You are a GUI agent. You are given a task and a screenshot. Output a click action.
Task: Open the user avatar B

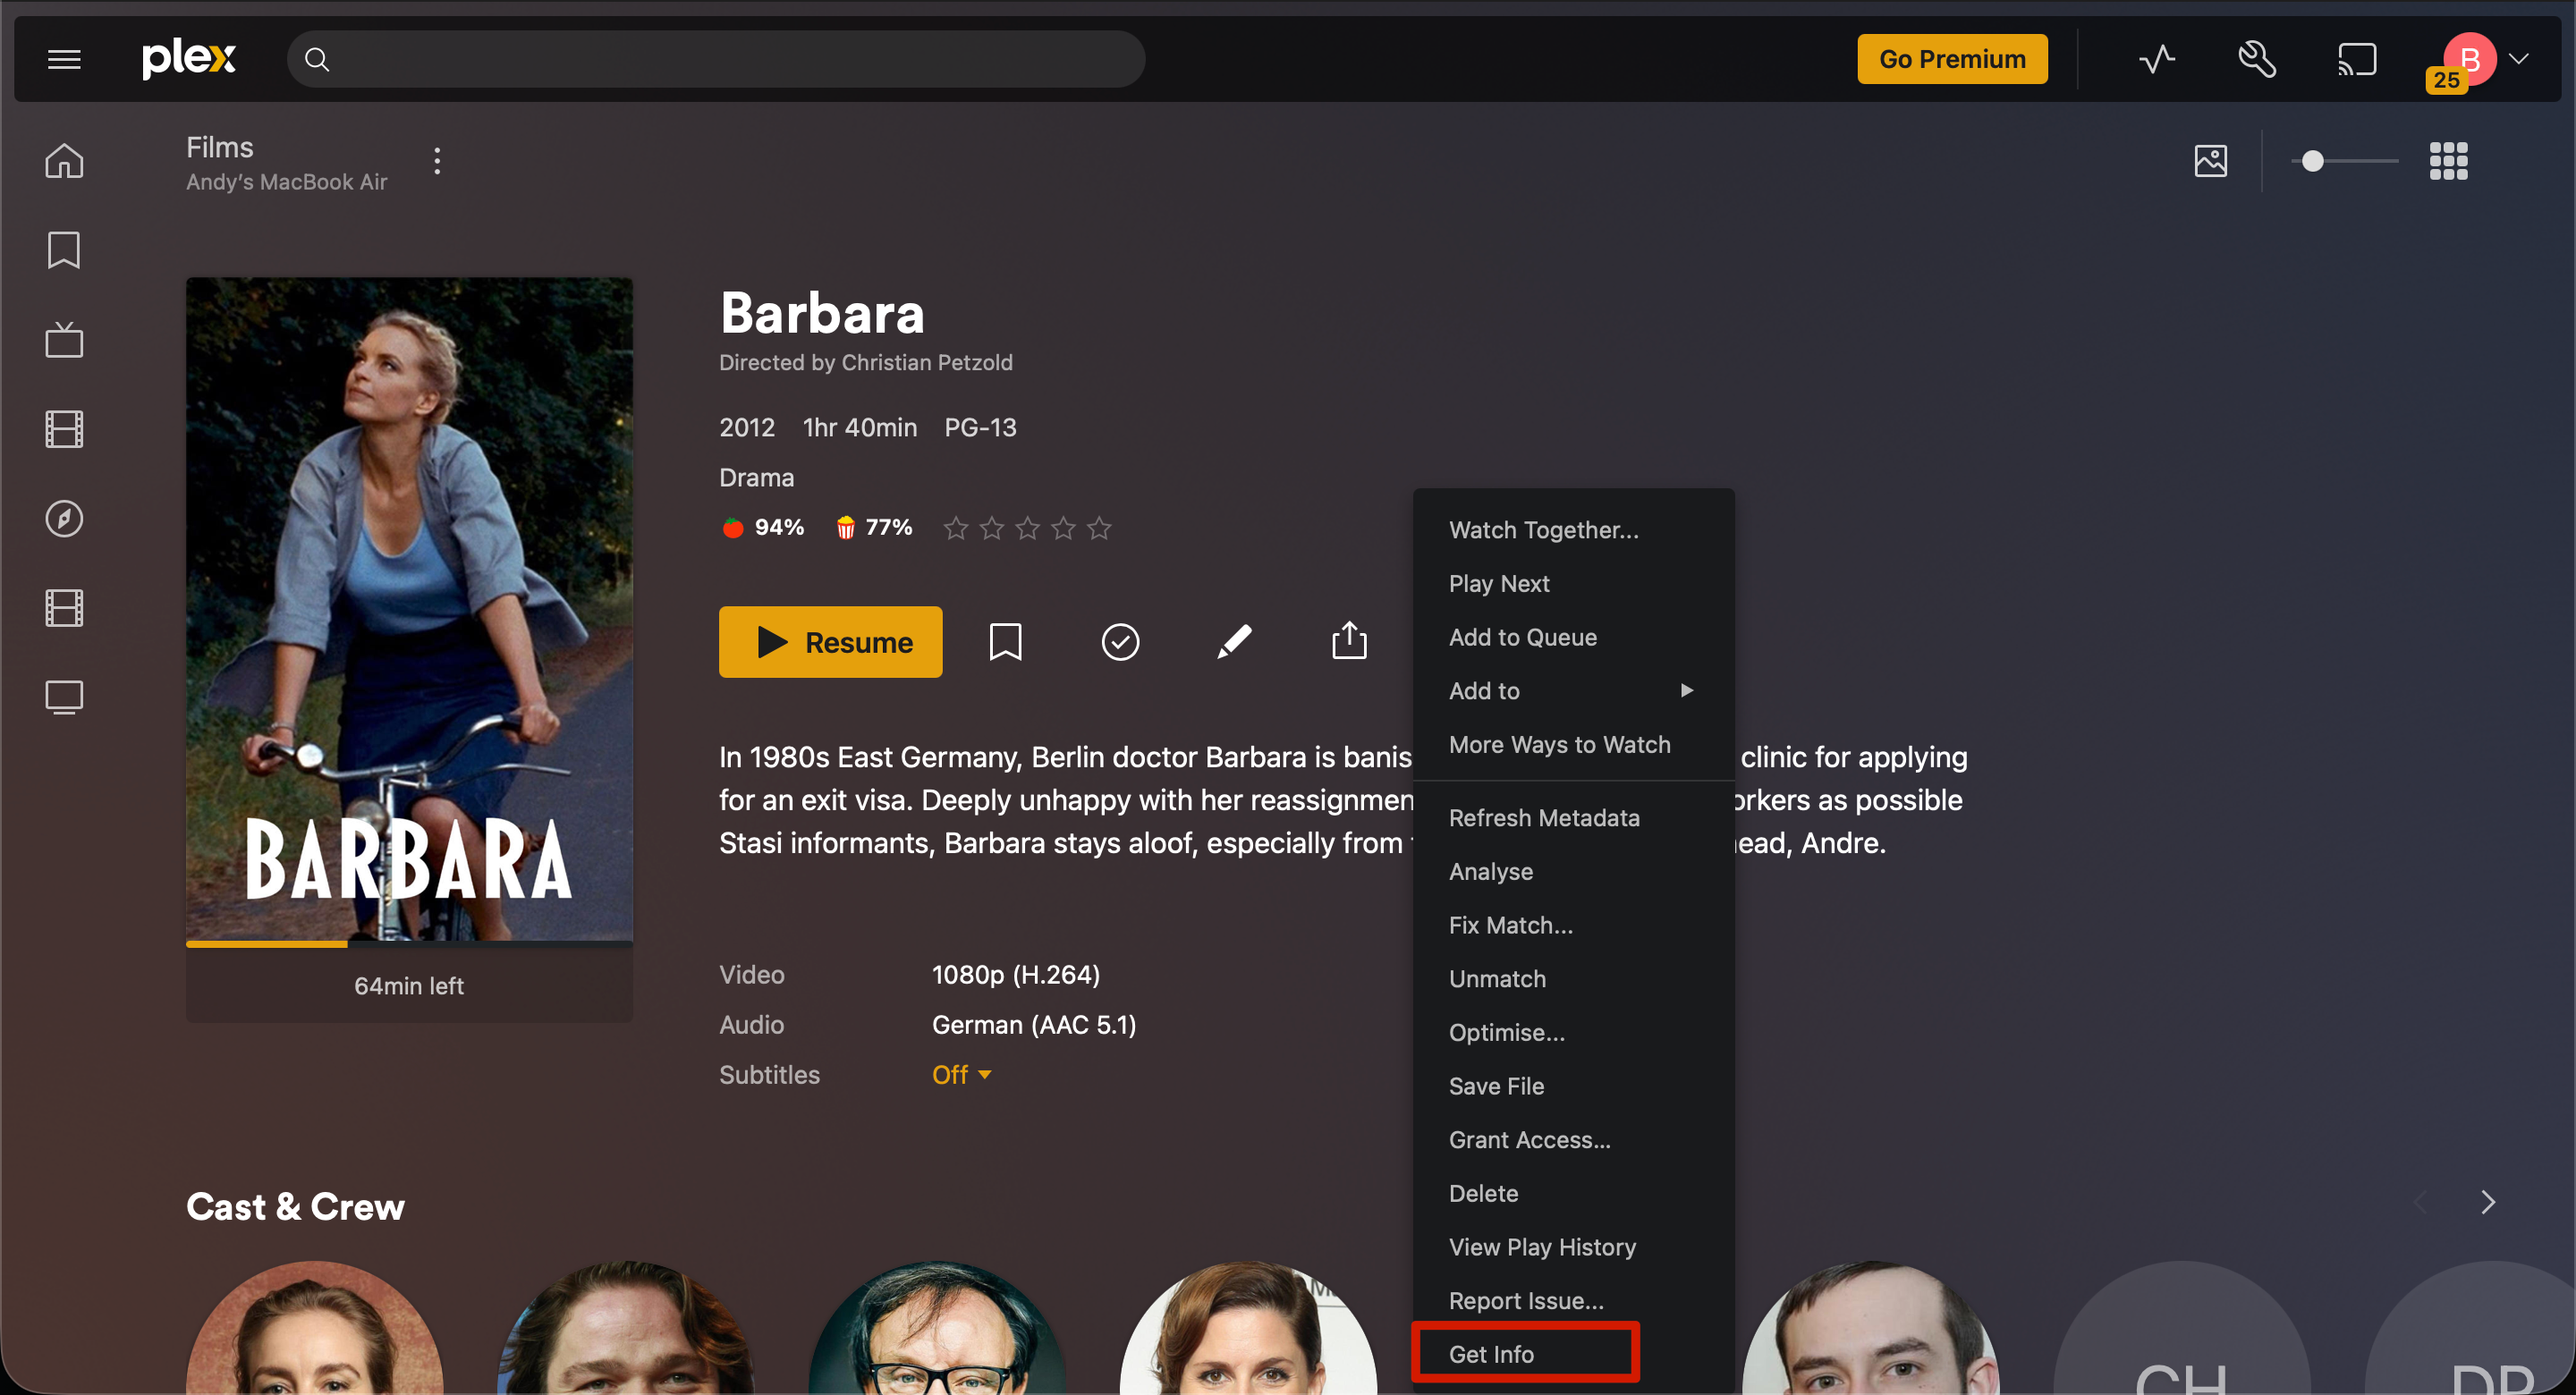click(2469, 59)
